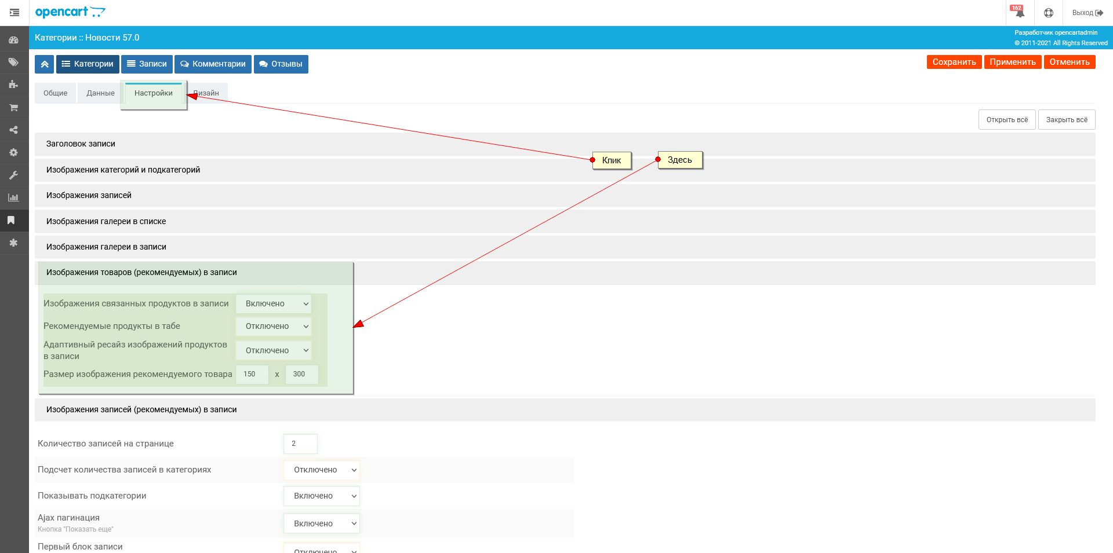Open the catalog tags sidebar icon

(x=13, y=63)
